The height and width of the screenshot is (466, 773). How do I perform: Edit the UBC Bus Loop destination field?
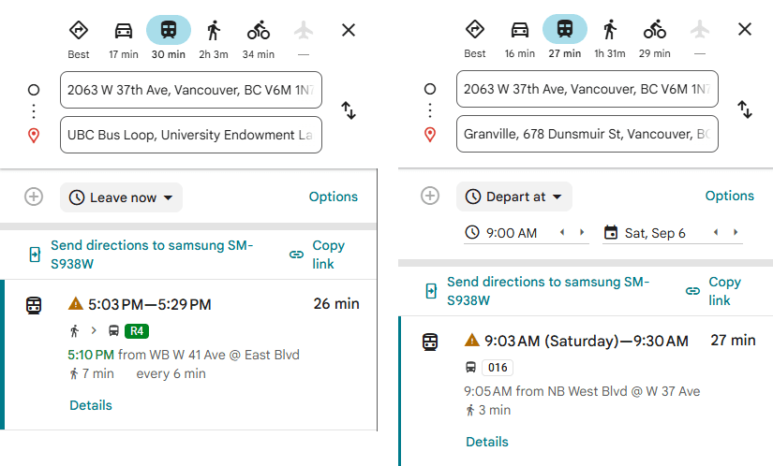click(x=191, y=135)
